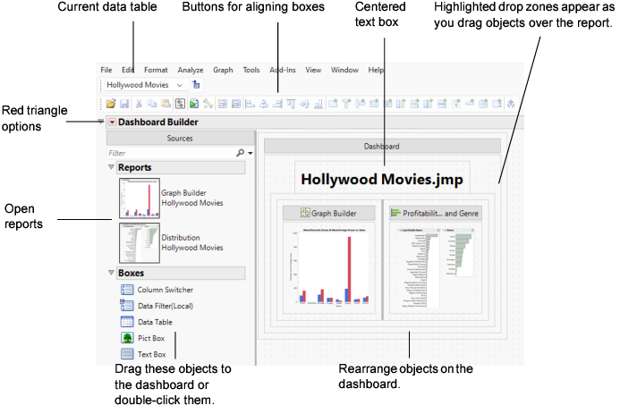The width and height of the screenshot is (620, 414).
Task: Click the Cut scissors icon
Action: coord(139,104)
